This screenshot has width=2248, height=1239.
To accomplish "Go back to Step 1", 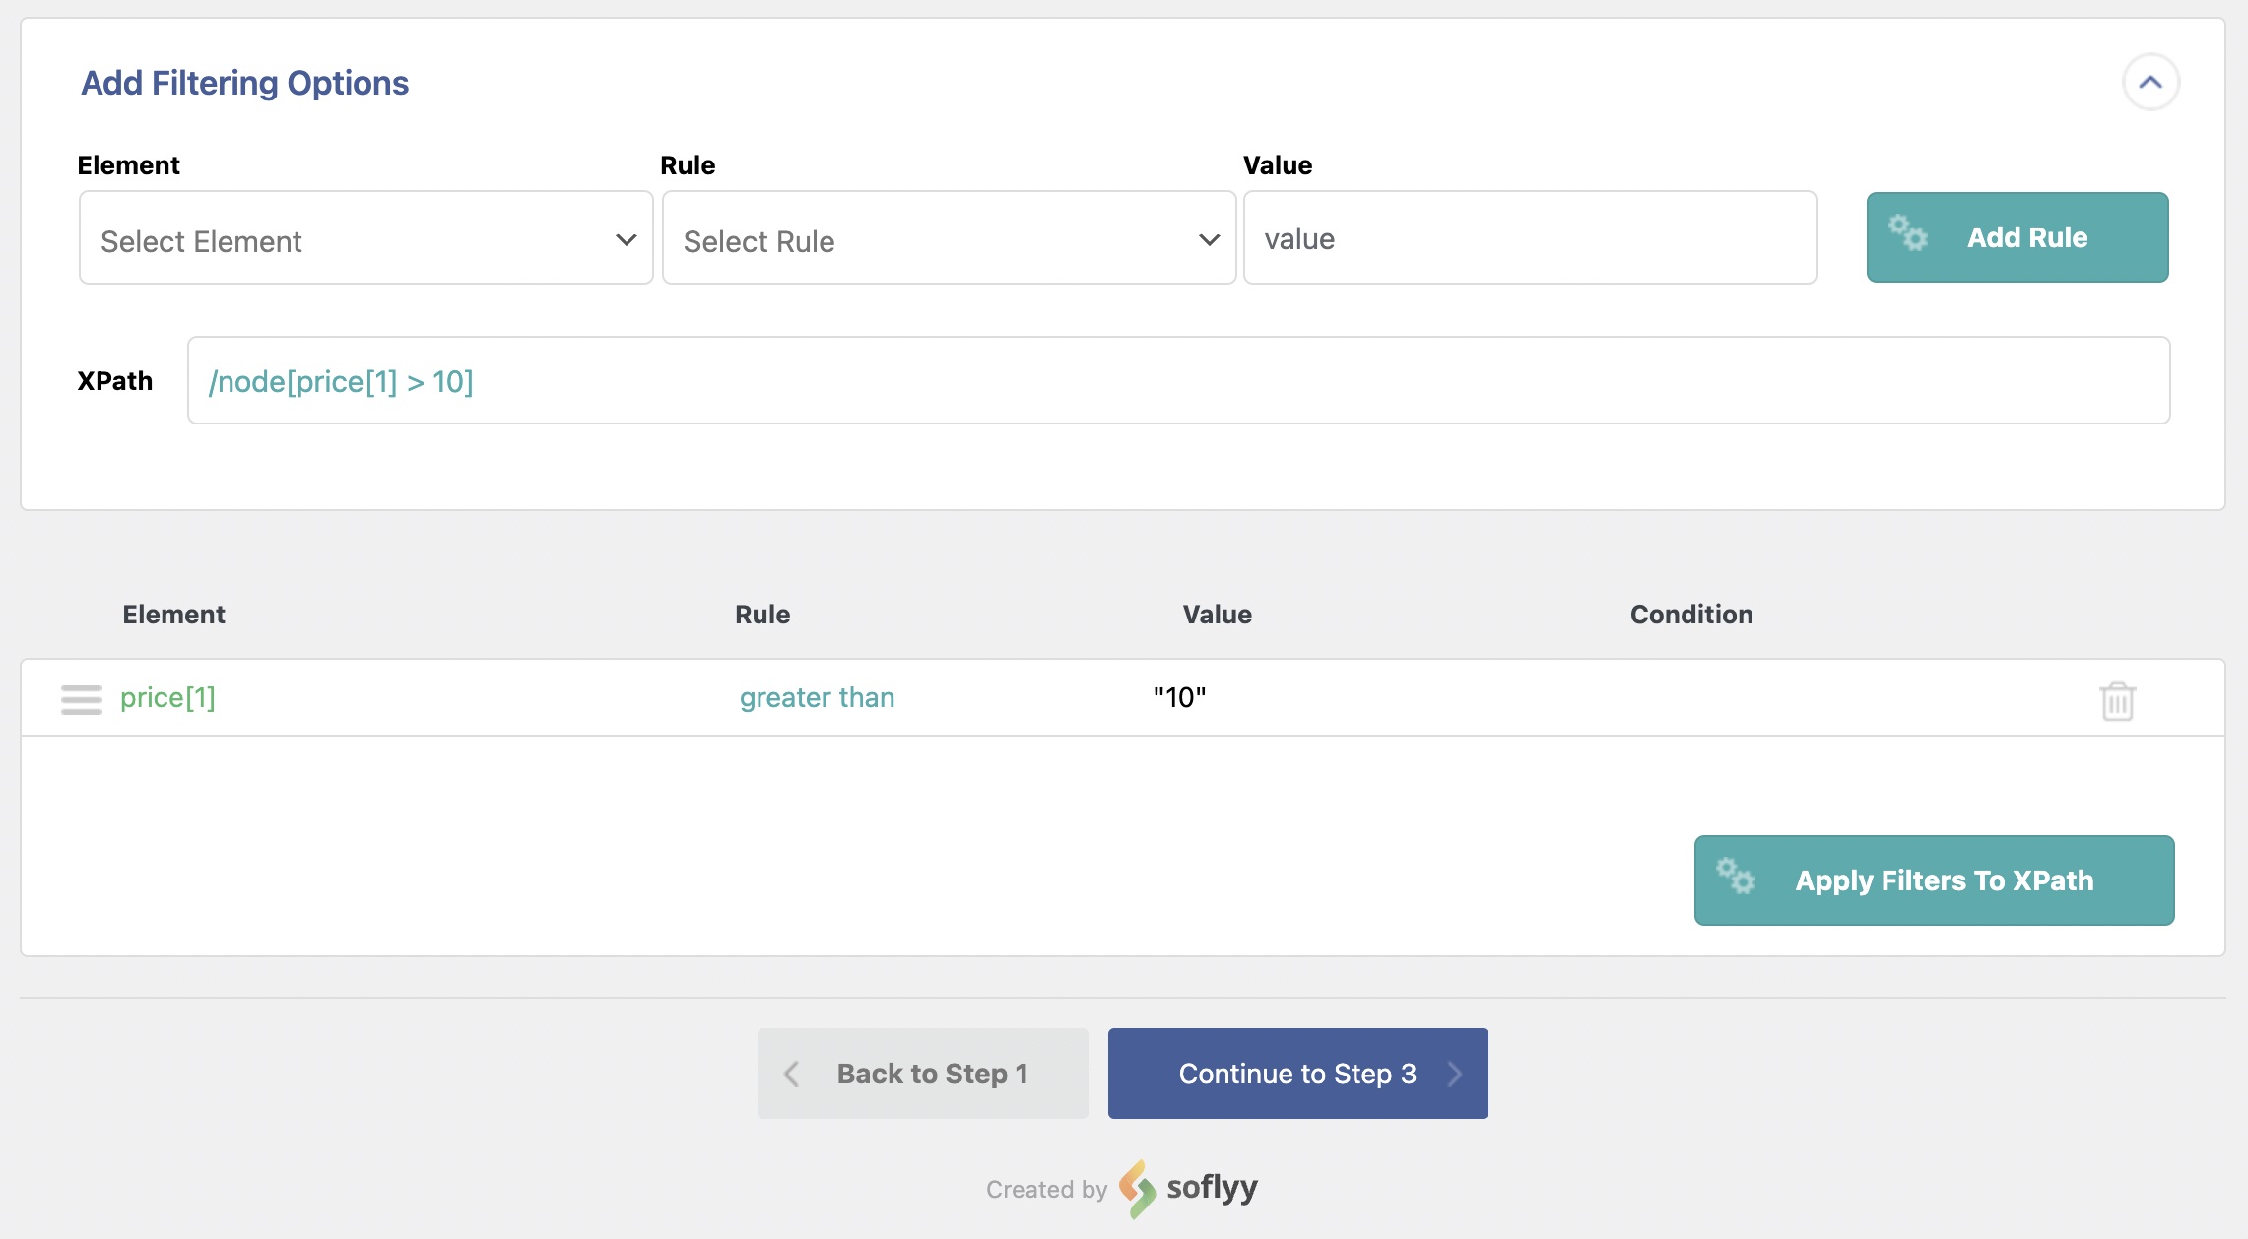I will pos(922,1074).
